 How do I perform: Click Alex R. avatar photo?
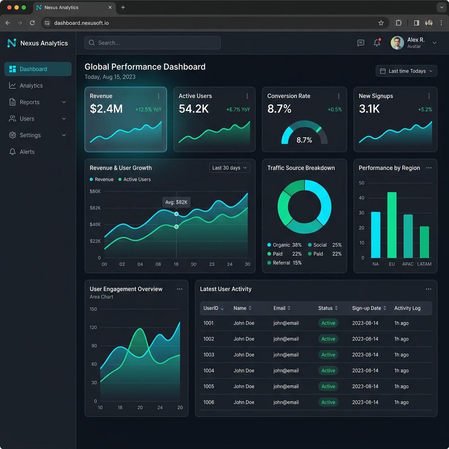[397, 43]
